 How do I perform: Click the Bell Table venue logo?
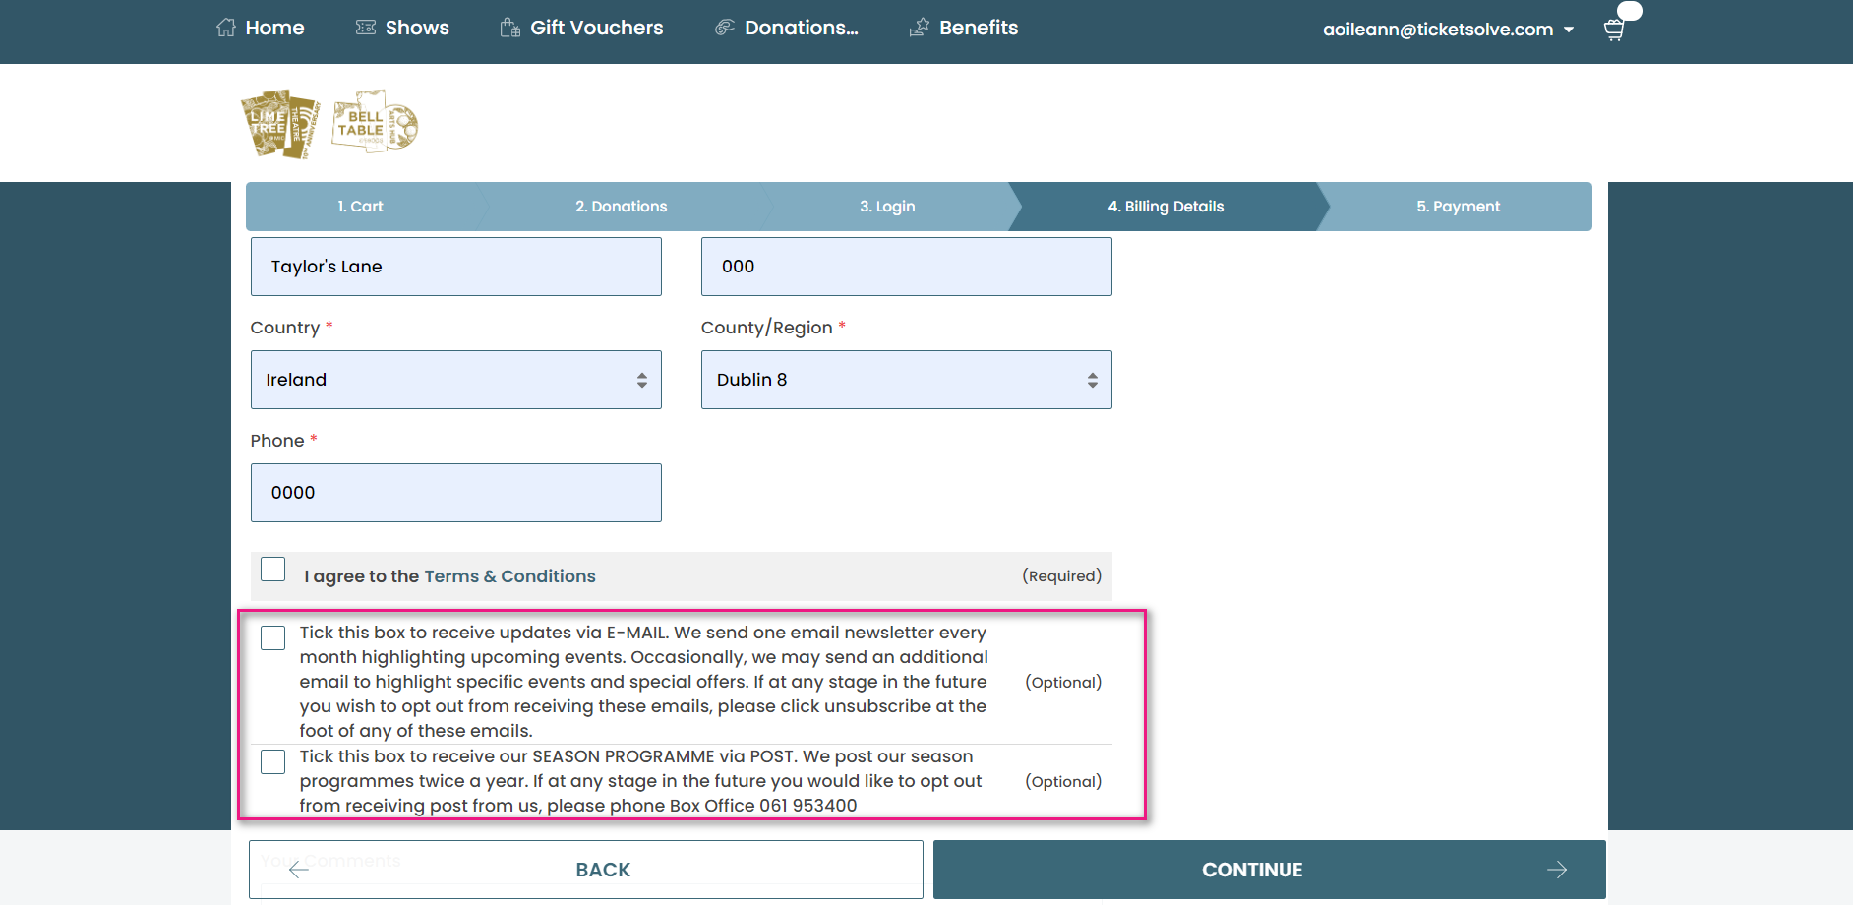pos(374,122)
